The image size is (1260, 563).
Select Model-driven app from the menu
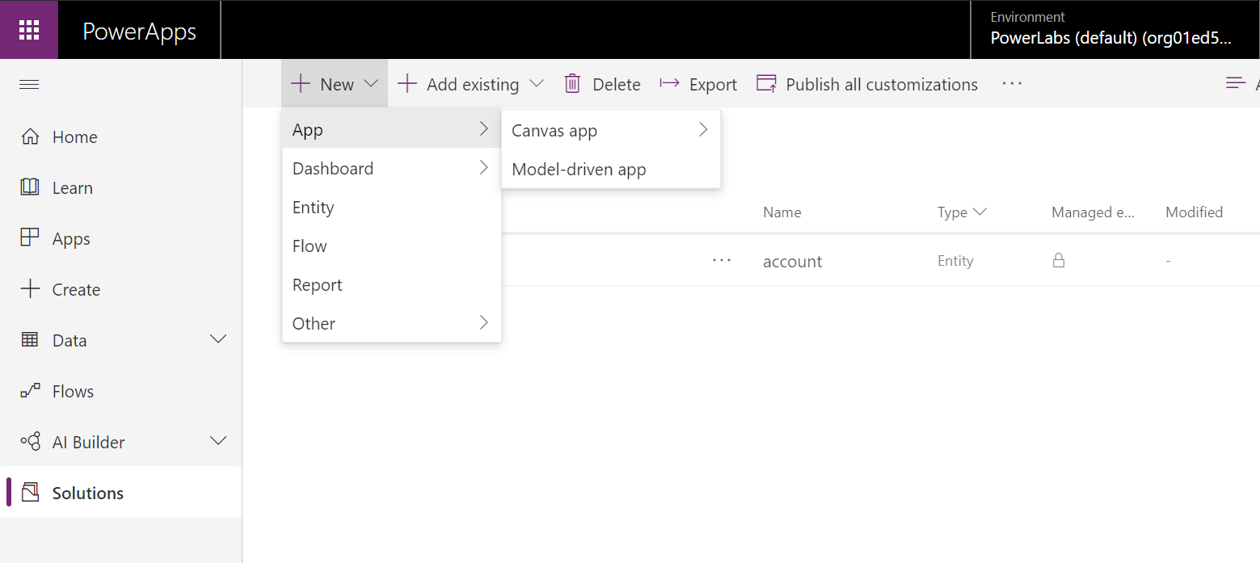(579, 169)
